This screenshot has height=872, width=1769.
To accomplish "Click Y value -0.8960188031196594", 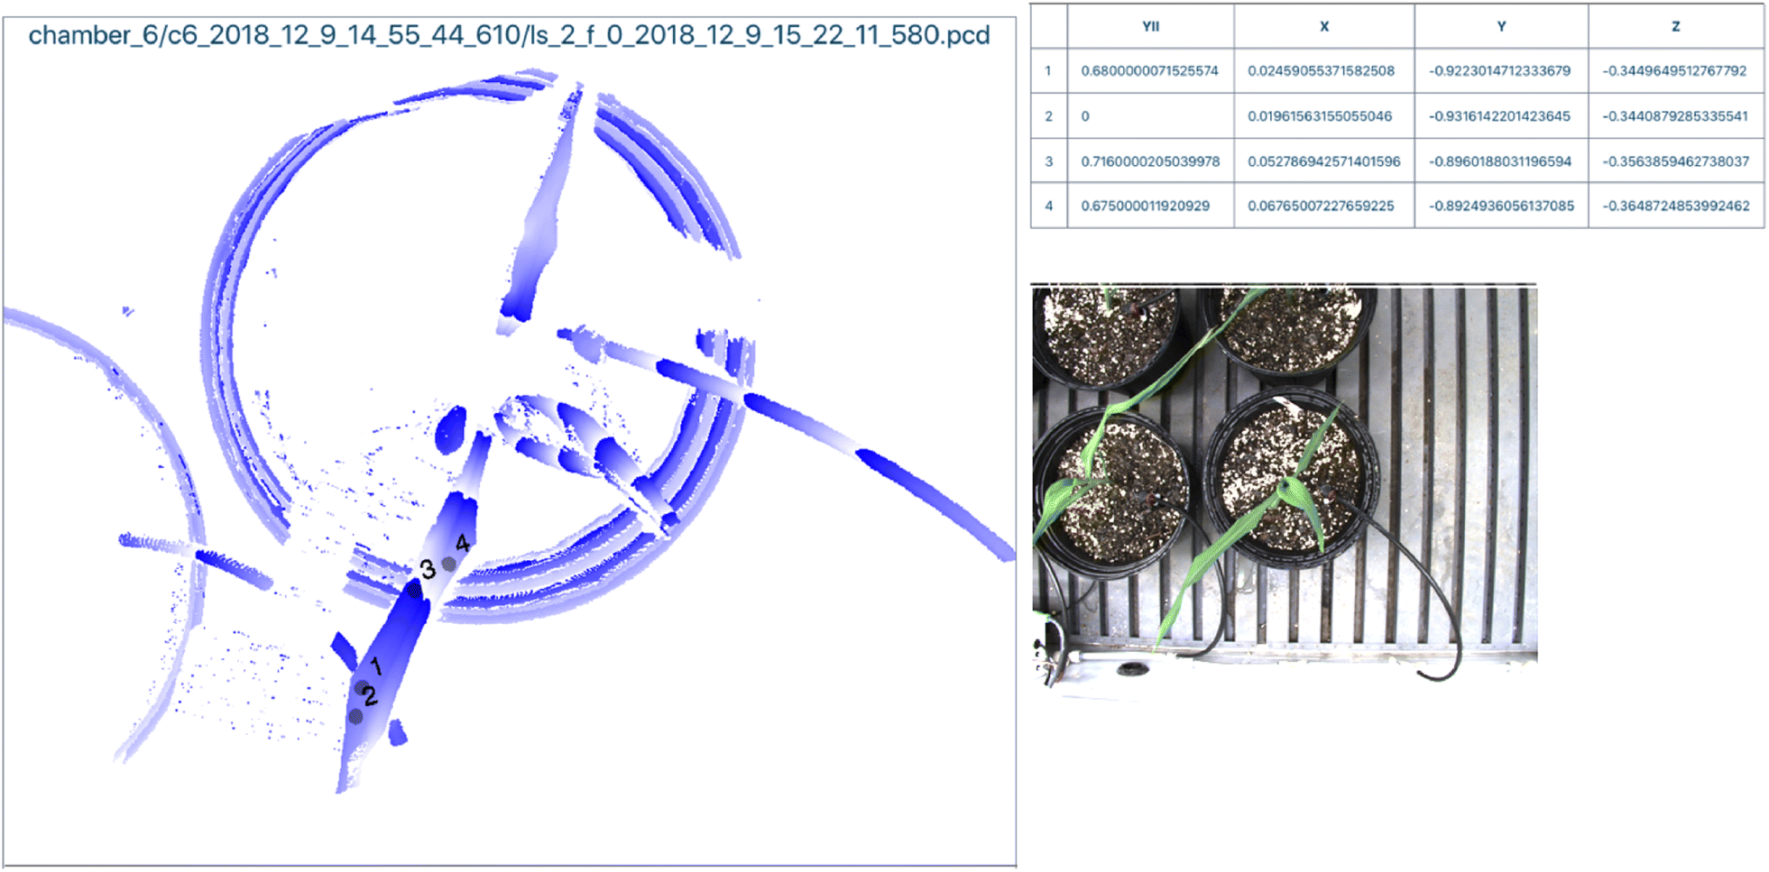I will tap(1500, 161).
